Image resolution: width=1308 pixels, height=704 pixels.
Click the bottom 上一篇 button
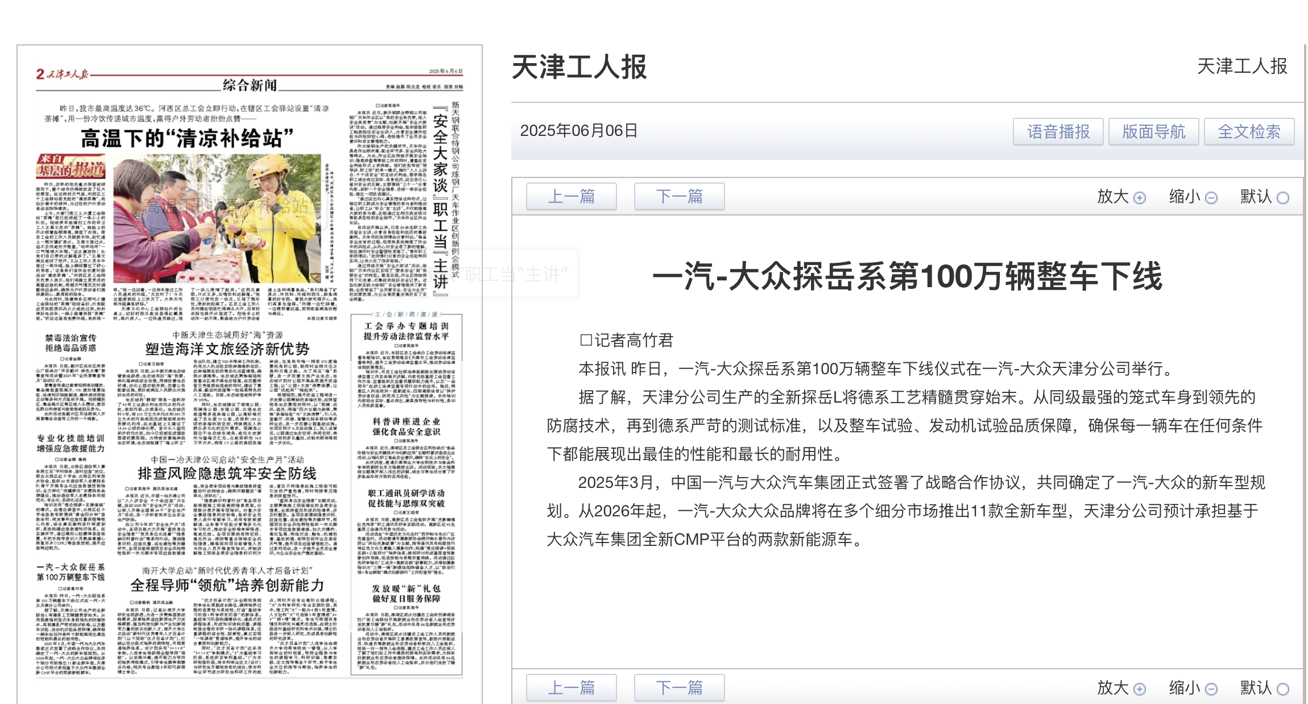click(x=572, y=688)
